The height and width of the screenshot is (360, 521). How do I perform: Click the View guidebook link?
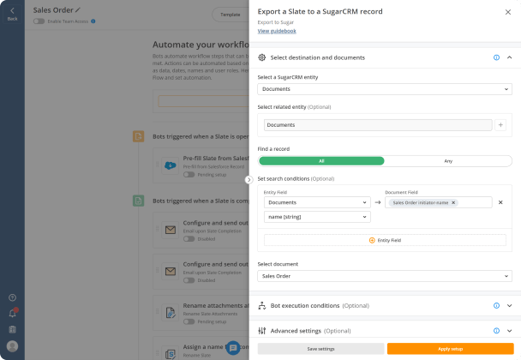tap(277, 31)
